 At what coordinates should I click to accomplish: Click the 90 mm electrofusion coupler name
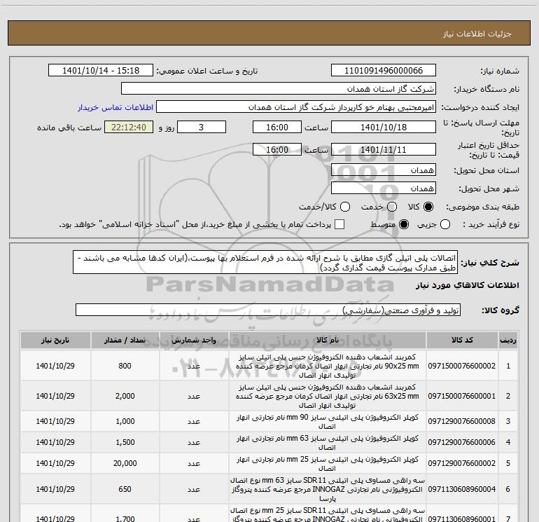click(x=328, y=422)
